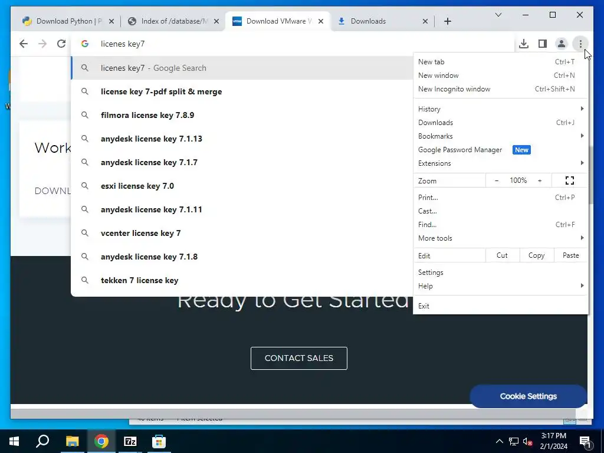Expand the History submenu

[x=500, y=109]
